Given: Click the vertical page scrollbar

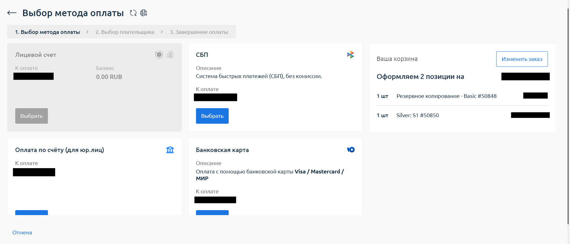Looking at the screenshot, I should (568, 115).
